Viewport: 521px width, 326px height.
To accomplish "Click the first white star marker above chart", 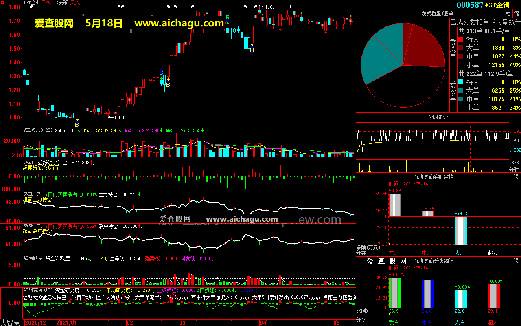I will [x=119, y=7].
